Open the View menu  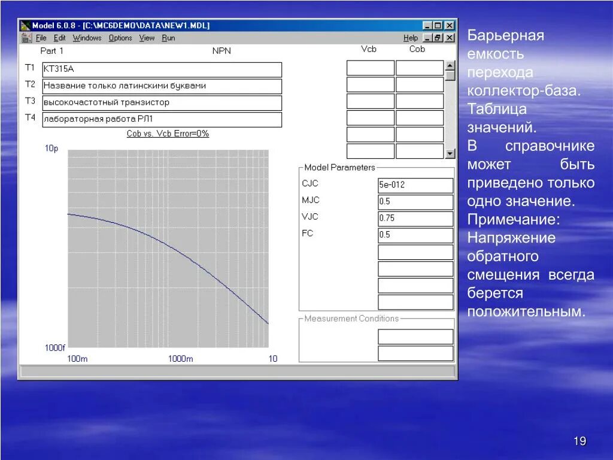pyautogui.click(x=147, y=38)
